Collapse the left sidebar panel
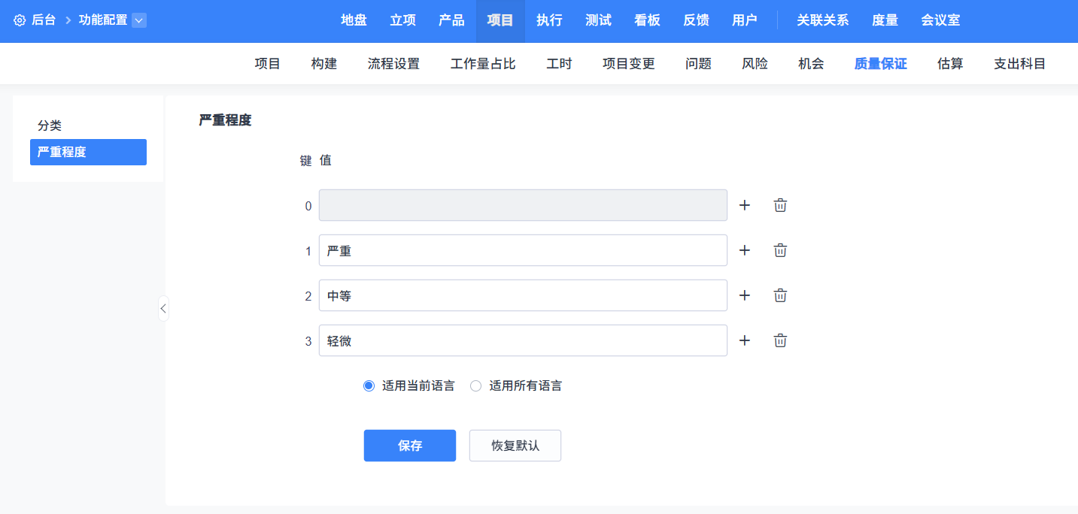This screenshot has height=514, width=1078. click(x=163, y=308)
